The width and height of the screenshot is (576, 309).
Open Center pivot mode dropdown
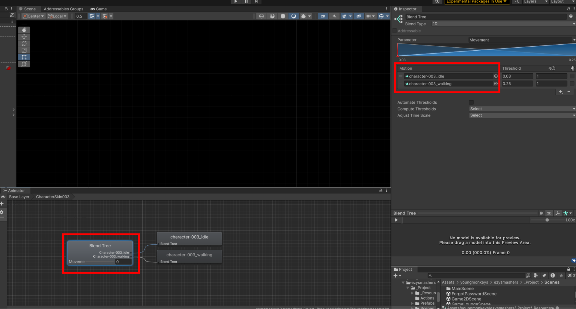point(33,16)
